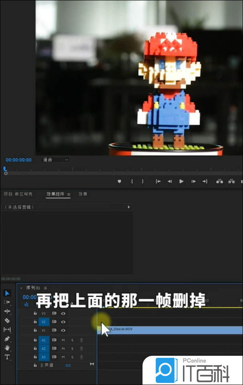The image size is (243, 385).
Task: Target the V1 track header
Action: [44, 330]
